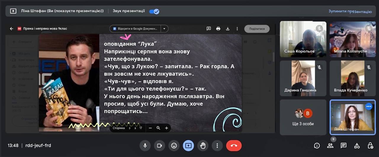
Task: Open the activities panel
Action: point(357,145)
